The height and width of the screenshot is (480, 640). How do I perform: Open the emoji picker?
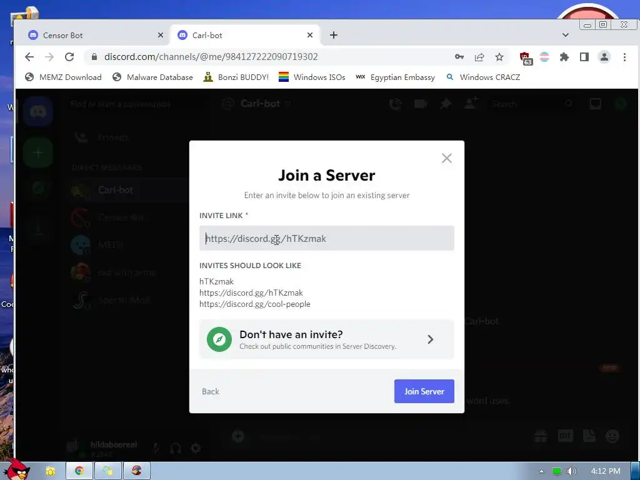612,436
